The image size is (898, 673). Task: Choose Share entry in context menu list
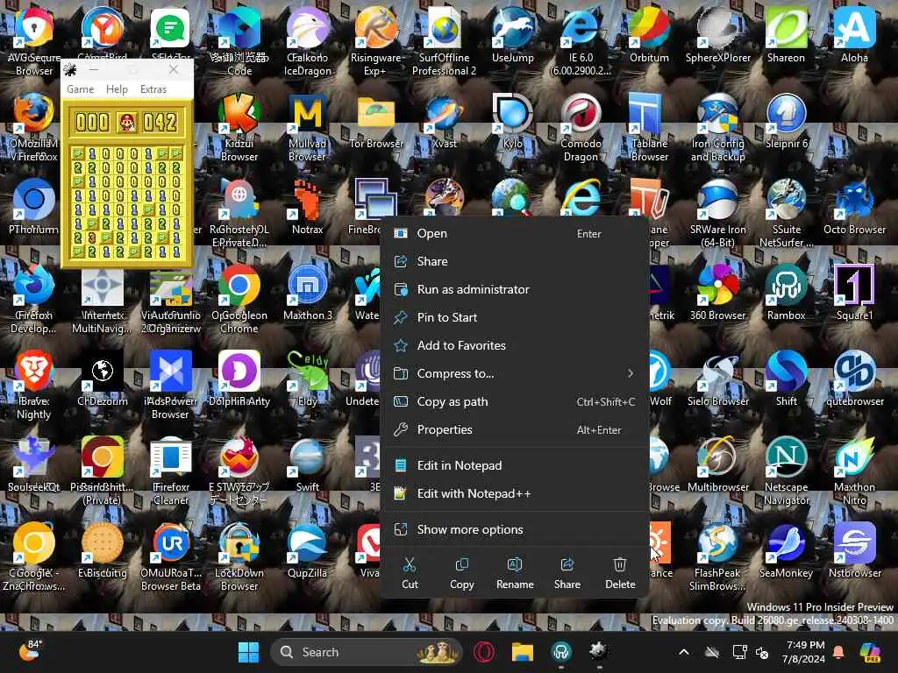coord(514,261)
